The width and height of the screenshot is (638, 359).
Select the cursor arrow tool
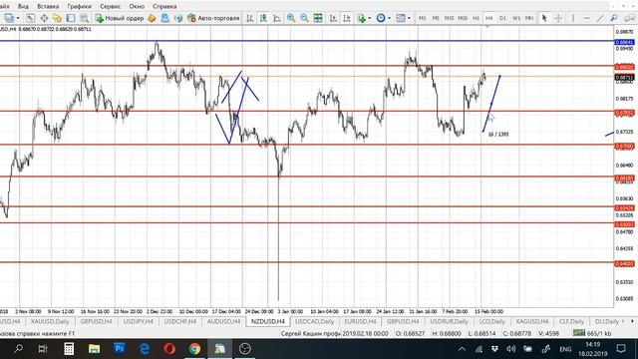[x=544, y=18]
